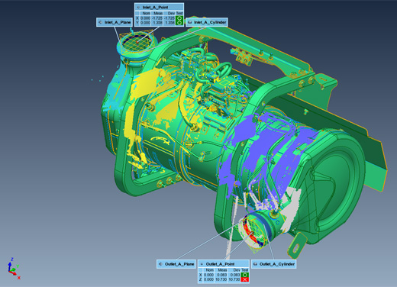Click the -1.725 measured value in Inlet X row
Image resolution: width=397 pixels, height=287 pixels.
(x=157, y=18)
